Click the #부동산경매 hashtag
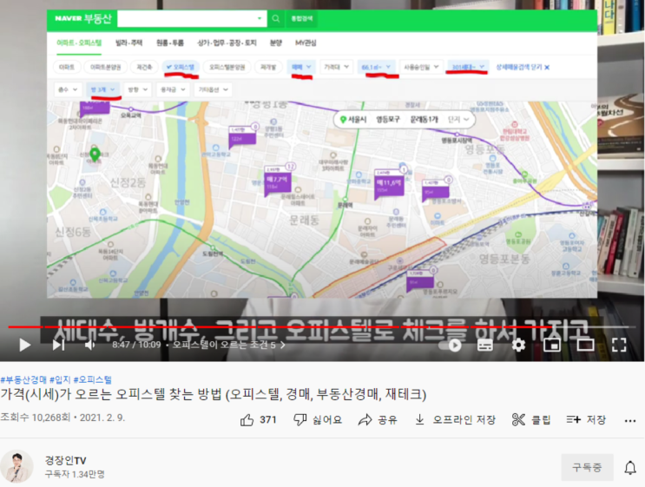 tap(23, 379)
